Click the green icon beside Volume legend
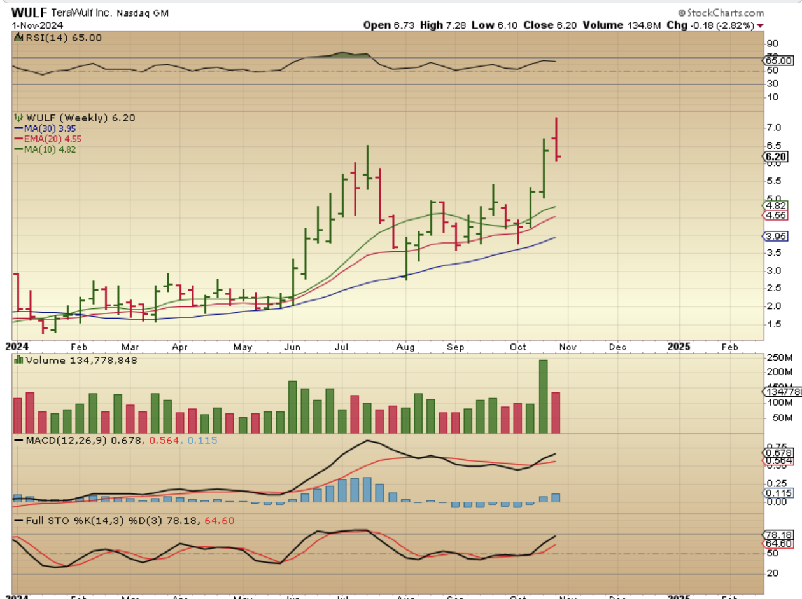This screenshot has height=599, width=802. click(x=18, y=360)
